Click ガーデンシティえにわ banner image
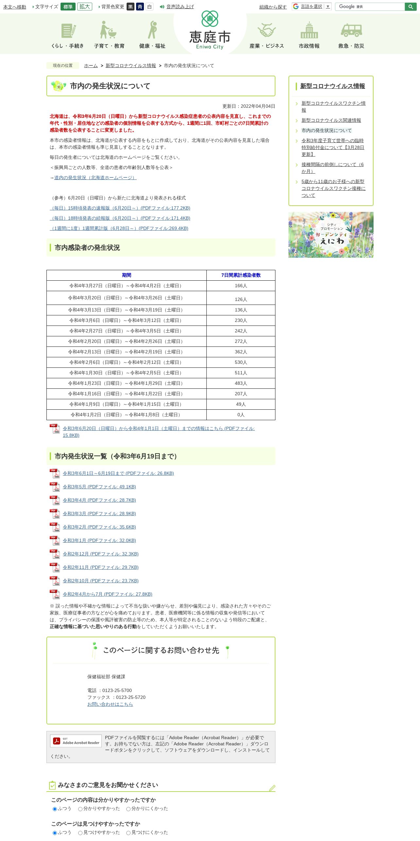 [x=331, y=235]
